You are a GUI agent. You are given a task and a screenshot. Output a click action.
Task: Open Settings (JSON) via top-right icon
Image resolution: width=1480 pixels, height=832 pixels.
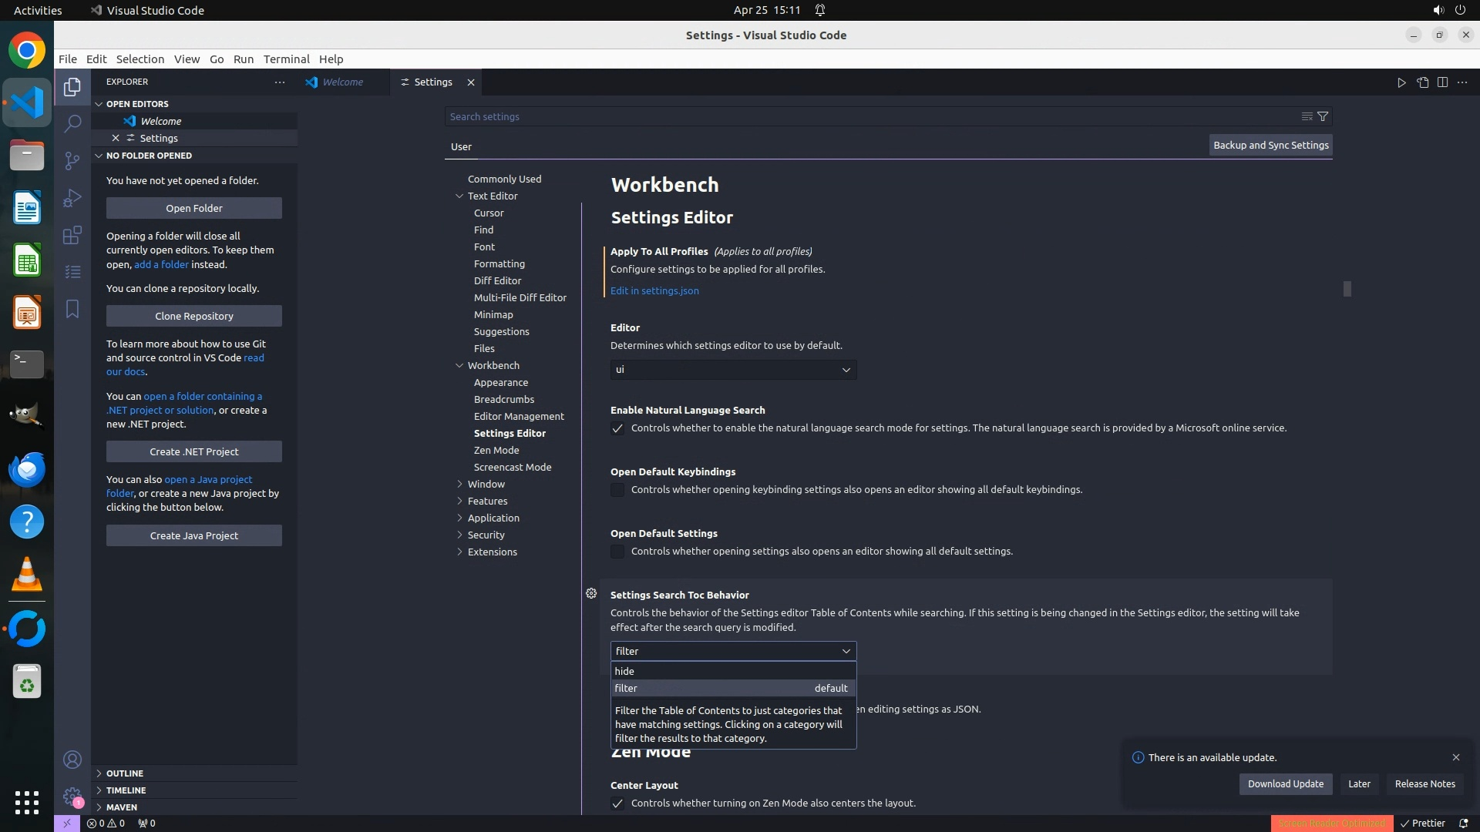pos(1422,82)
